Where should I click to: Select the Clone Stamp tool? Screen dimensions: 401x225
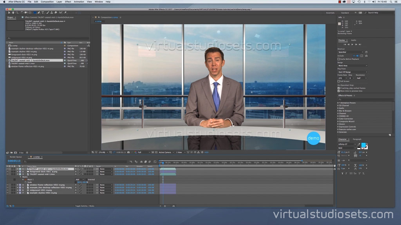tap(52, 12)
